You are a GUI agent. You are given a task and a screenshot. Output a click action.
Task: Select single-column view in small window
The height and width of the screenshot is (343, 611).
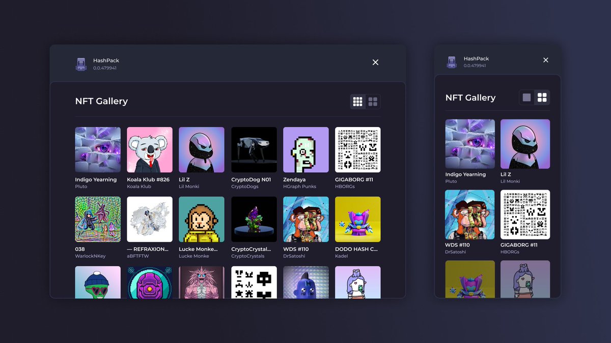pyautogui.click(x=527, y=98)
